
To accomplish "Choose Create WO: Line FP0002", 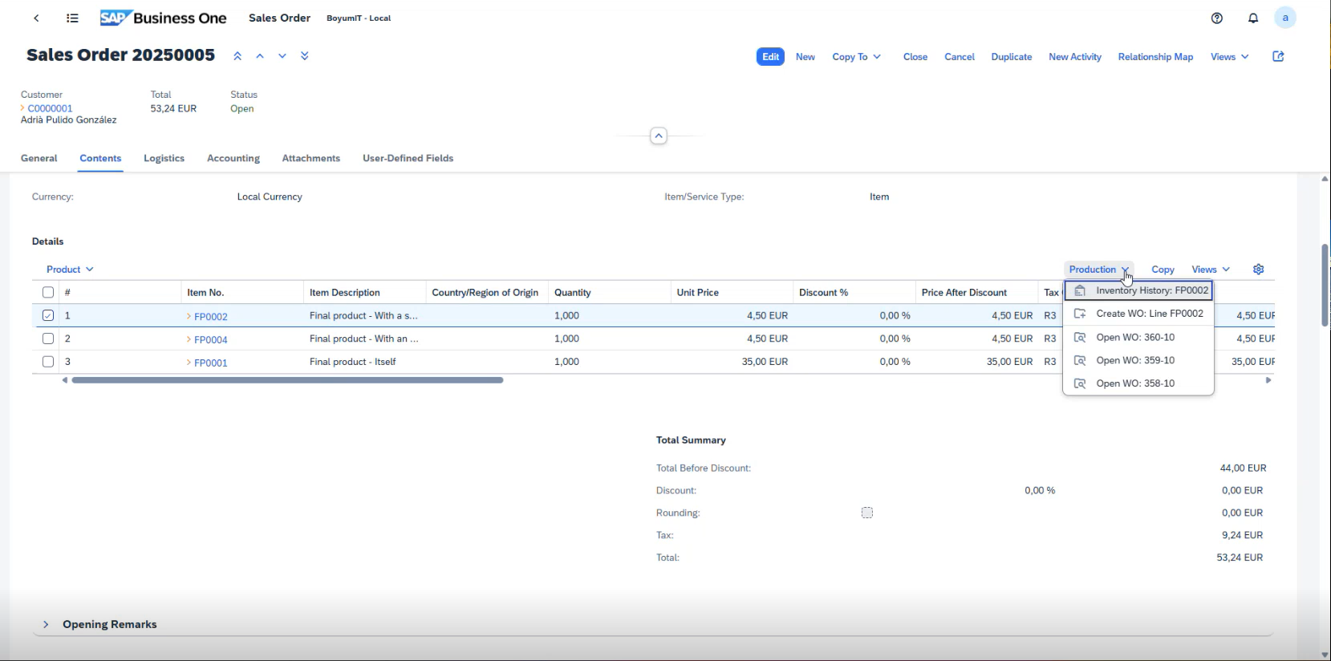I will tap(1138, 314).
